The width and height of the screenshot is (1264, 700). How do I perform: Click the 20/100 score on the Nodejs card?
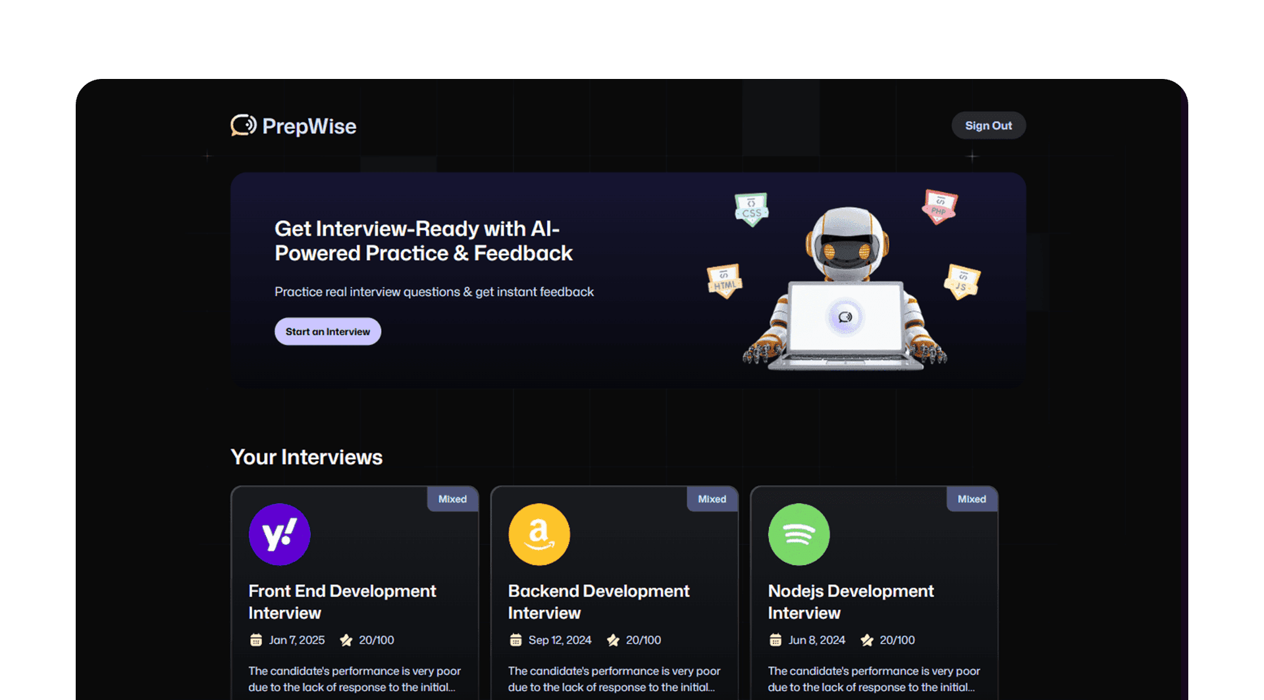897,640
